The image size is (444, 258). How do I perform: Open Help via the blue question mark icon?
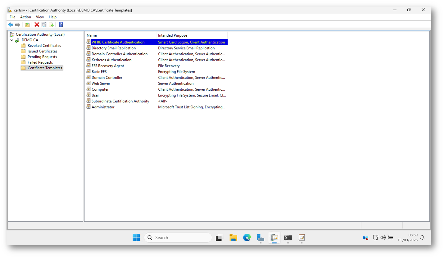(61, 25)
